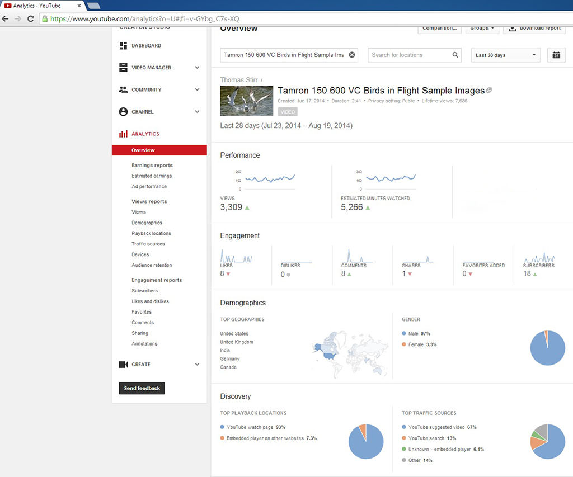Click the Analytics bar chart icon
Image resolution: width=573 pixels, height=477 pixels.
coord(123,134)
